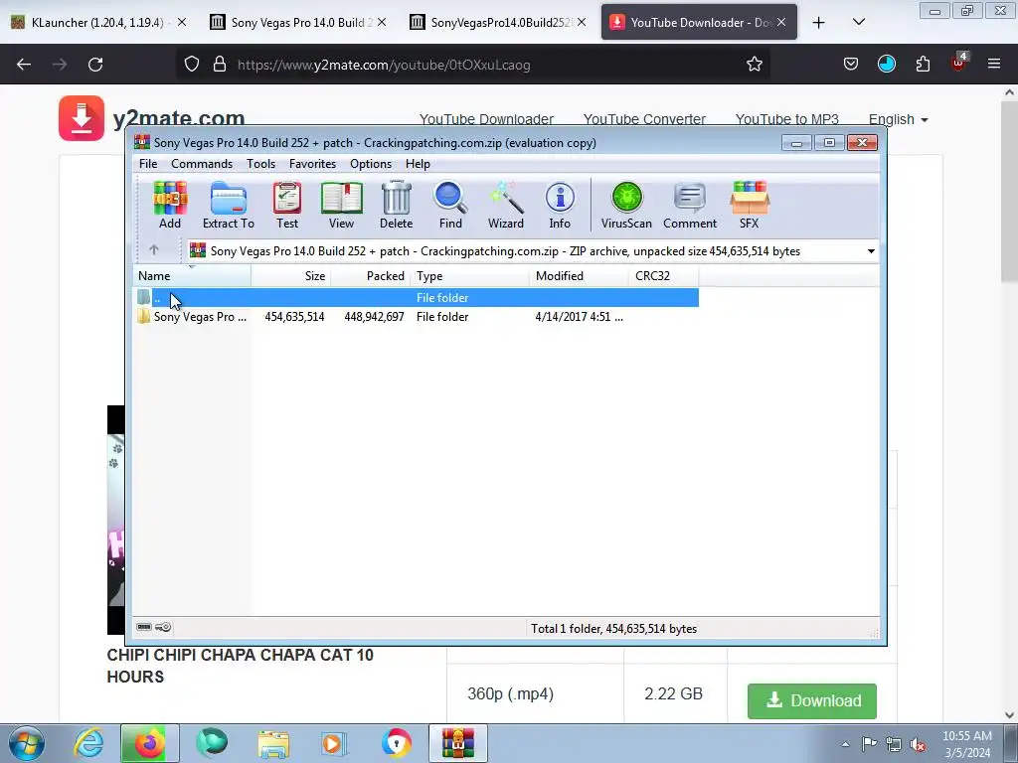This screenshot has height=763, width=1018.
Task: Click the muted volume tray icon
Action: tap(918, 745)
